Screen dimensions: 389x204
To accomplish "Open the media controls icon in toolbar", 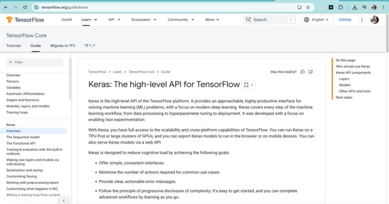I will click(364, 7).
